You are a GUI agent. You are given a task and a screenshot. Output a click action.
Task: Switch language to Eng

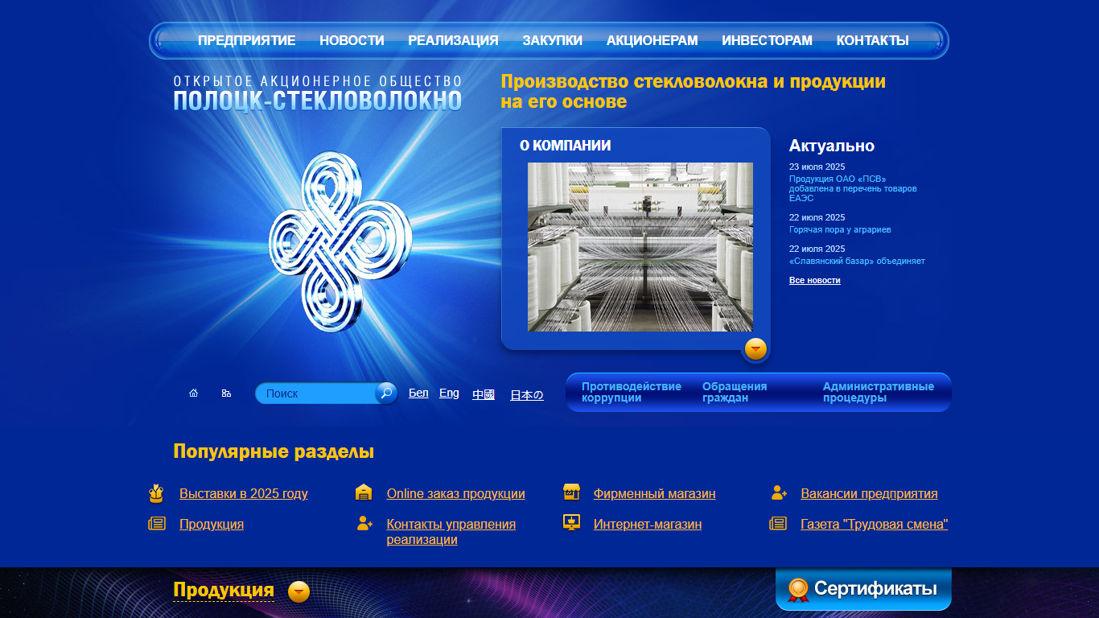click(x=449, y=393)
